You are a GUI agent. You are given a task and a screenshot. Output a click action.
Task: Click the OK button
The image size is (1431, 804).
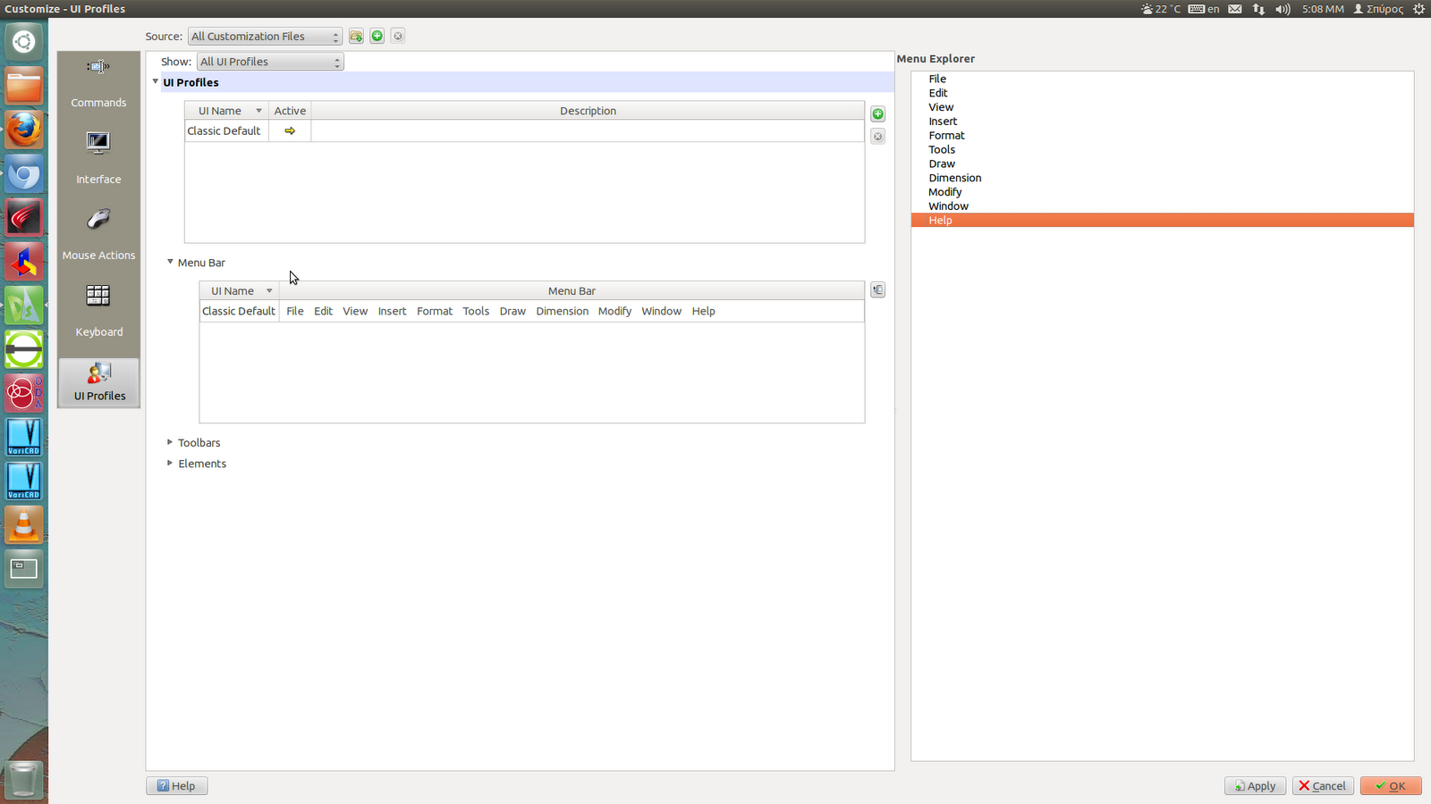coord(1391,786)
